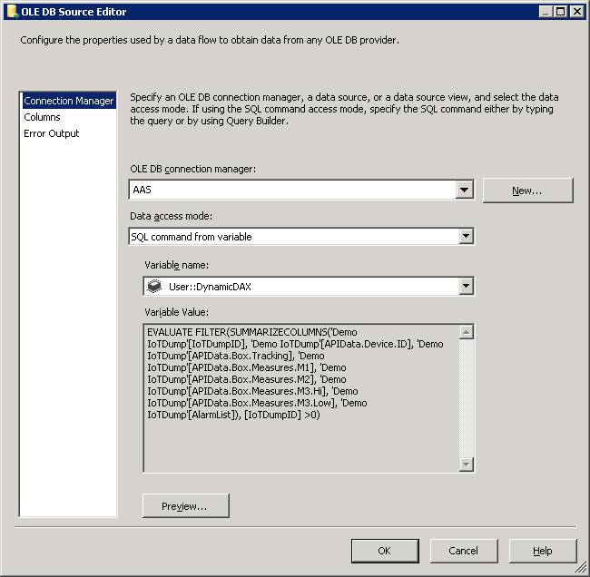
Task: Click the User::DynamicDAX variable combo box
Action: [309, 287]
